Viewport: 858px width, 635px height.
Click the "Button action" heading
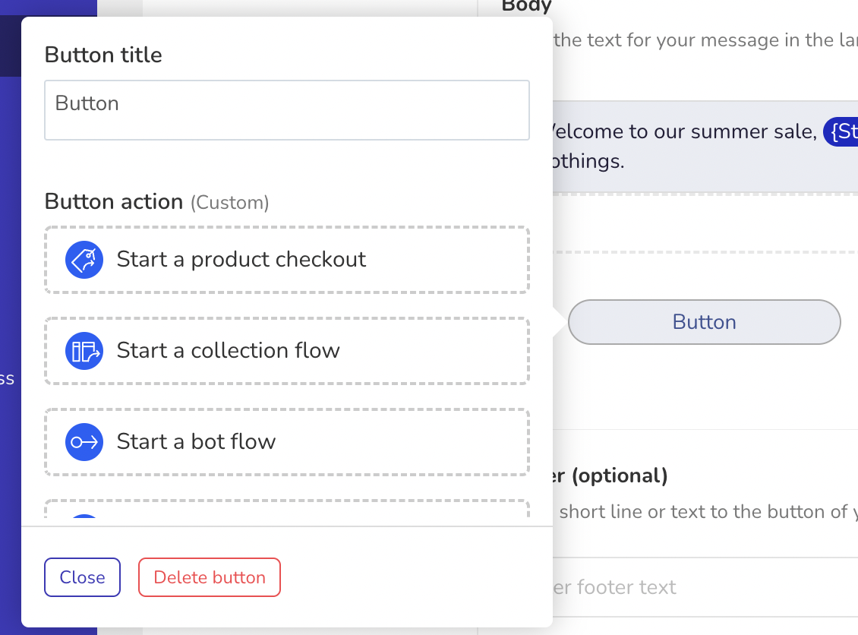[114, 202]
